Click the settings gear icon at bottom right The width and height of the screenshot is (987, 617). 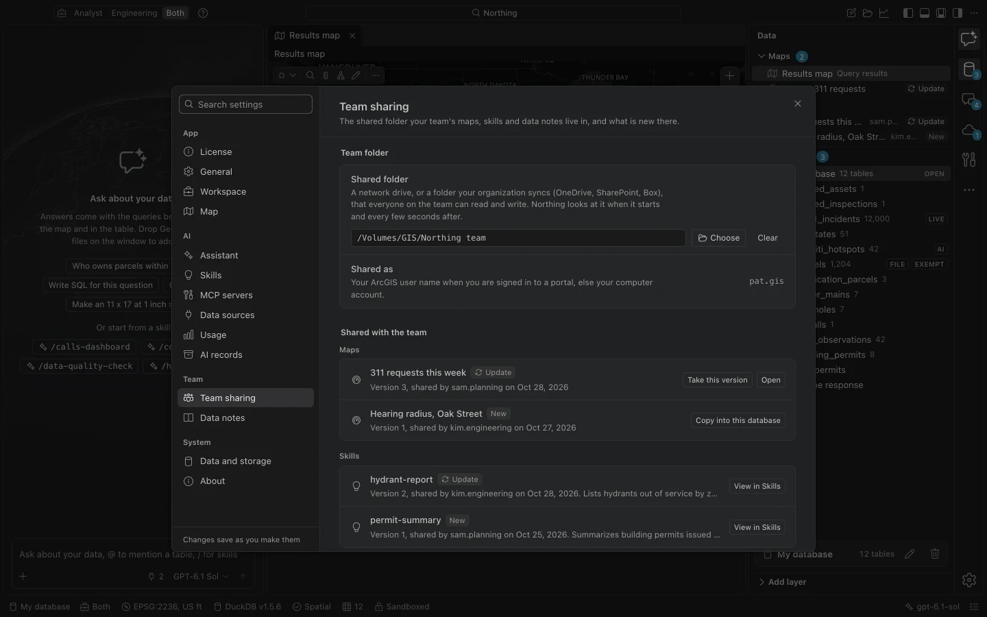click(x=968, y=580)
